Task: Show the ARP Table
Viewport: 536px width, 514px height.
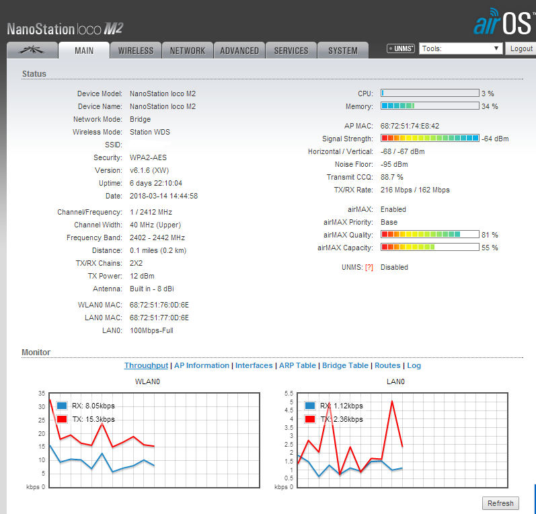Action: point(297,365)
